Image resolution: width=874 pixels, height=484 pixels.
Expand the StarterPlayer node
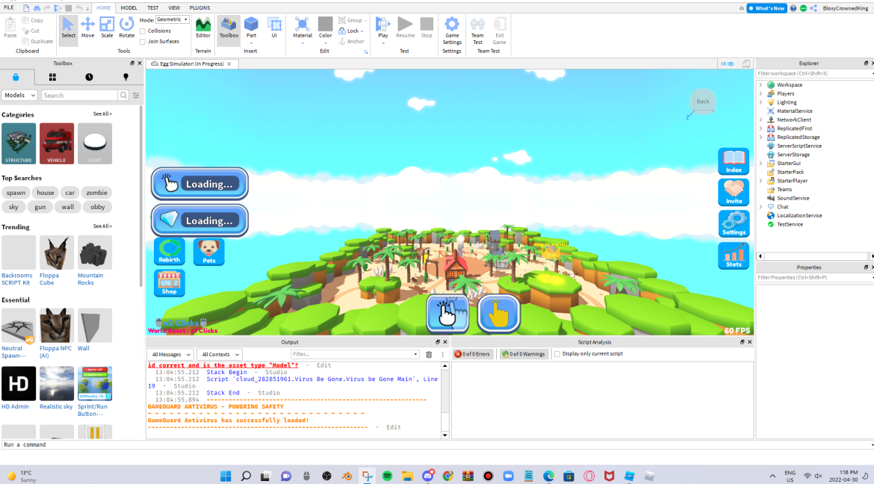(761, 181)
